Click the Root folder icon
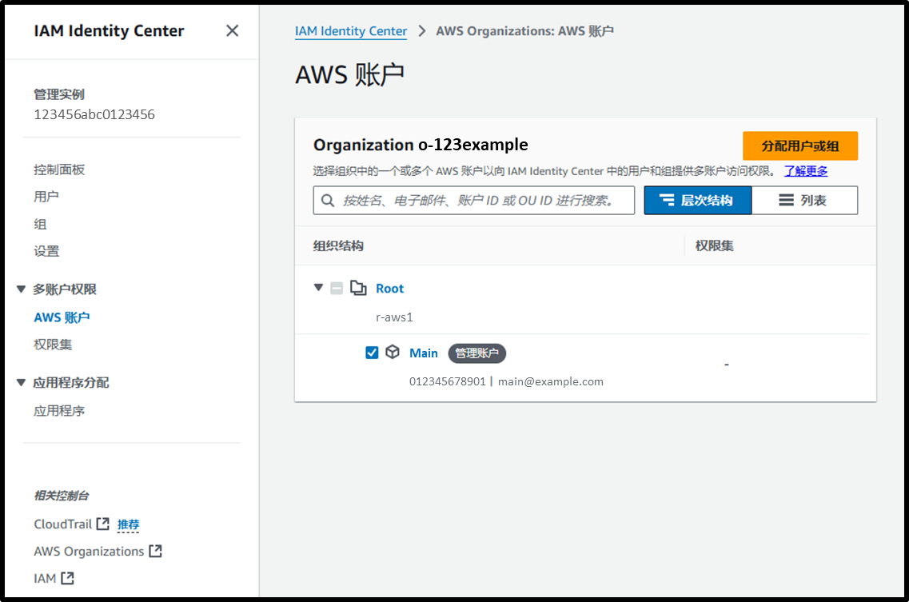Image resolution: width=909 pixels, height=602 pixels. [358, 289]
